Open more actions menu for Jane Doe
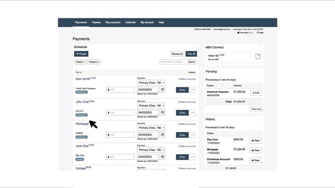This screenshot has height=188, width=335. coord(192,157)
